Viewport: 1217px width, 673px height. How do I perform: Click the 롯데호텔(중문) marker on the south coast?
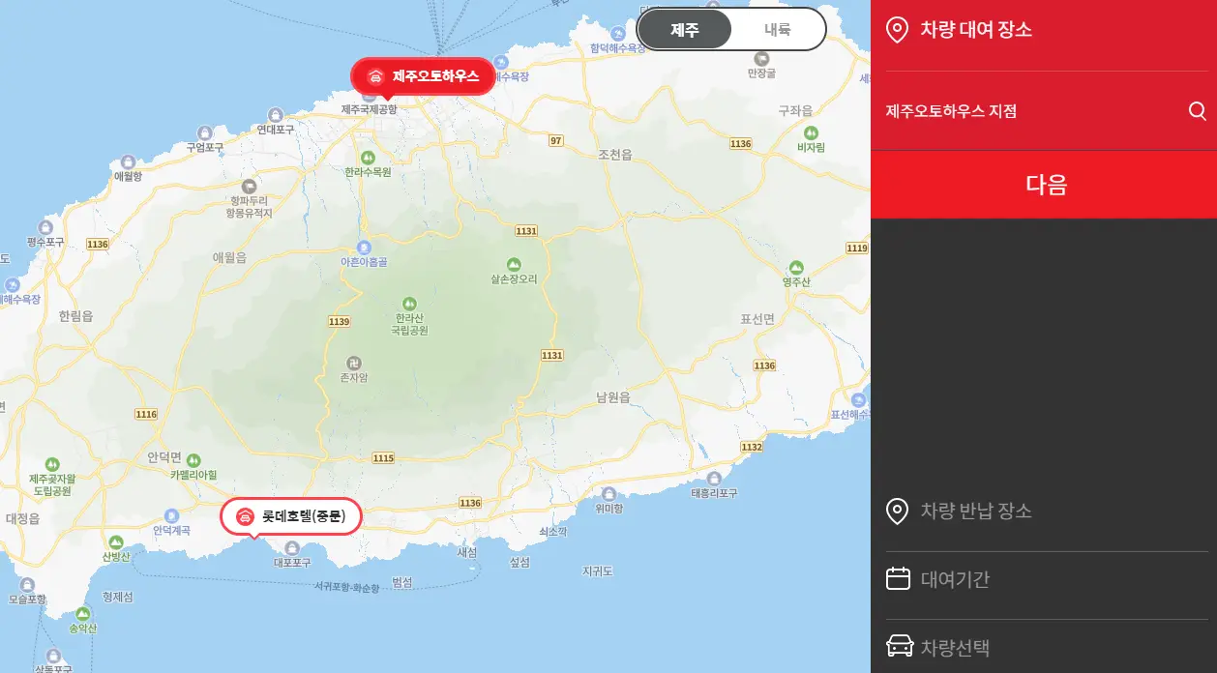(x=290, y=516)
